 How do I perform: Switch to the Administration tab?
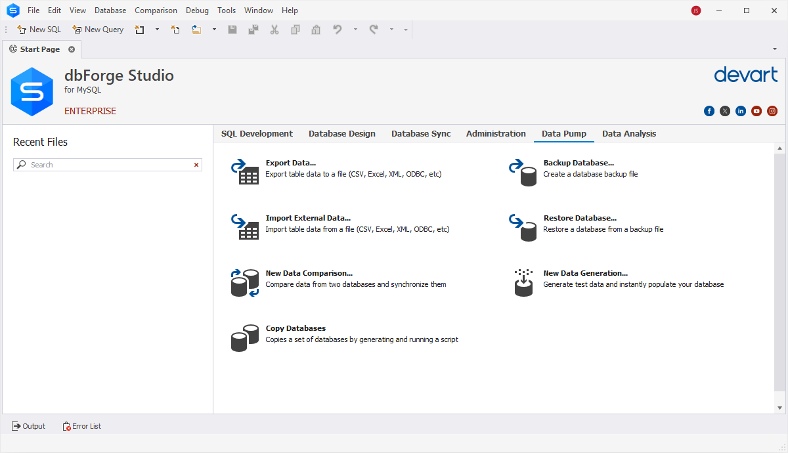[x=496, y=133]
